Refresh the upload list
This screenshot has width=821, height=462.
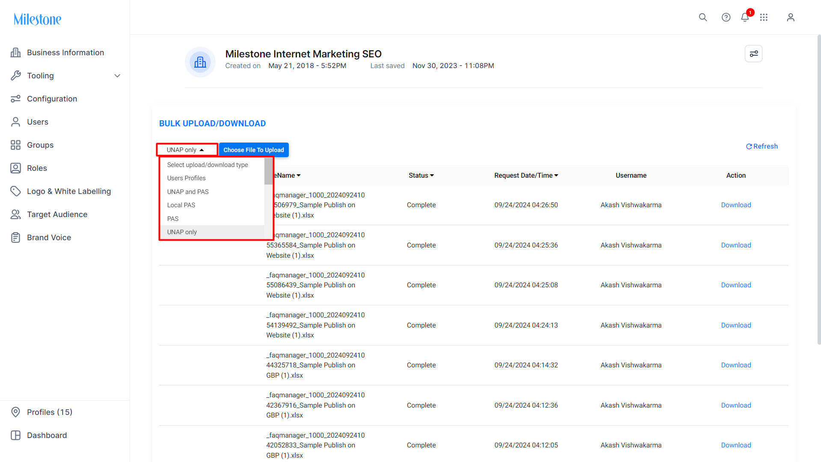pyautogui.click(x=762, y=146)
